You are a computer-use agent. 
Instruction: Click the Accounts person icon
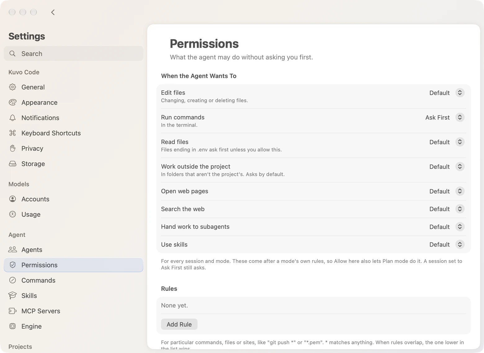pyautogui.click(x=12, y=199)
